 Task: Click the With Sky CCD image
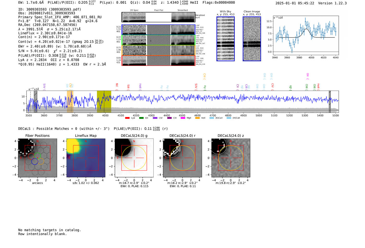(226, 39)
